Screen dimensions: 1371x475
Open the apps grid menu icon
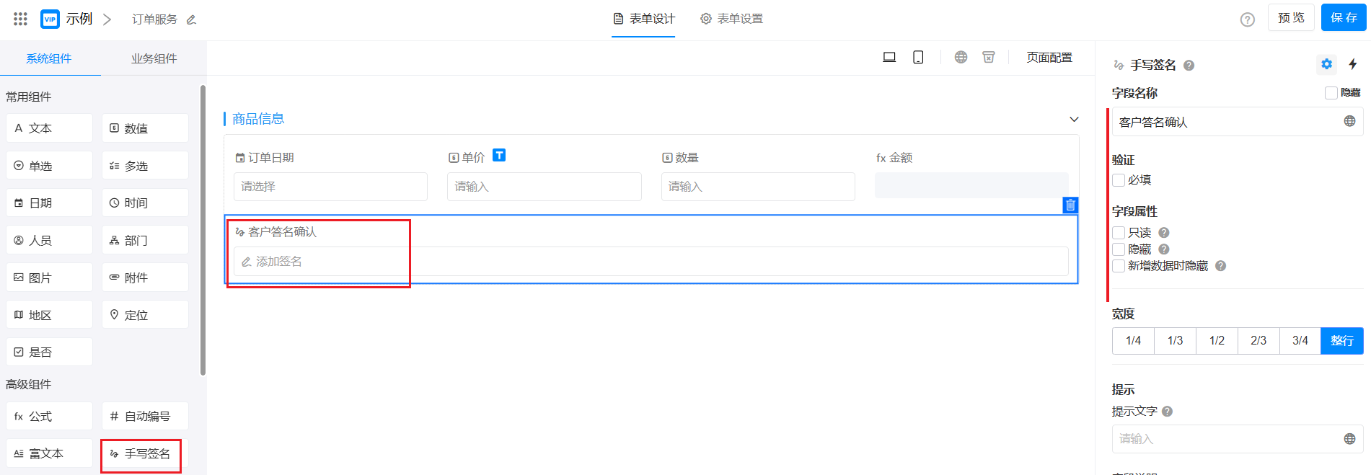[20, 19]
